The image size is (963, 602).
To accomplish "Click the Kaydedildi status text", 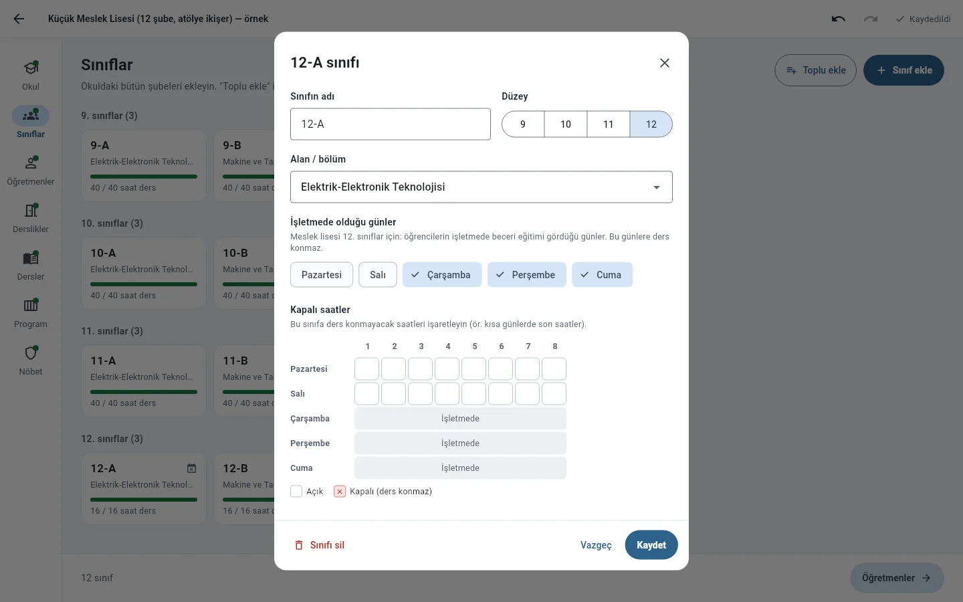I will (930, 19).
